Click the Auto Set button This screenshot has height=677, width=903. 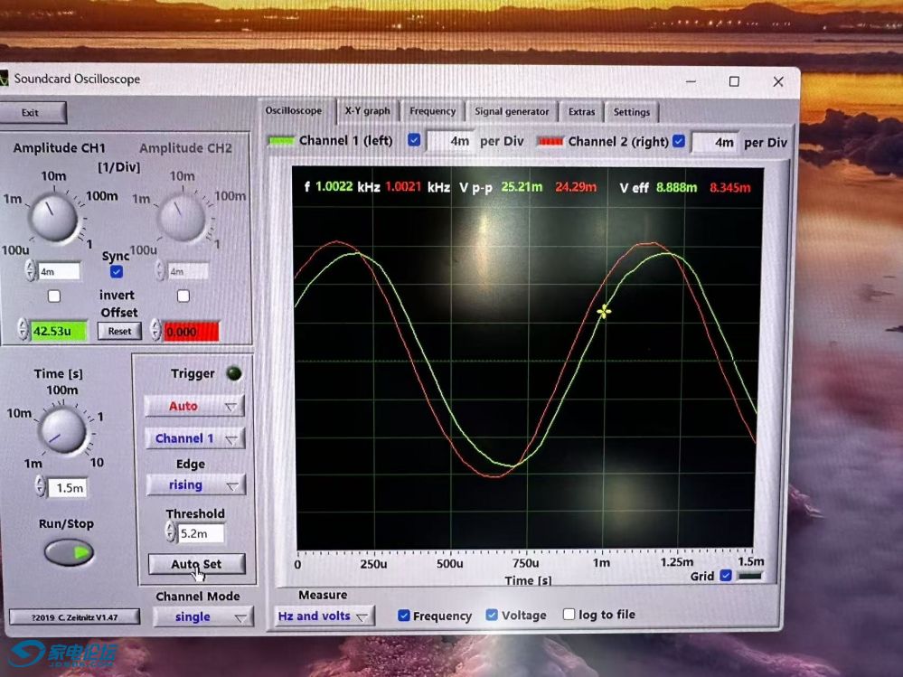(196, 564)
